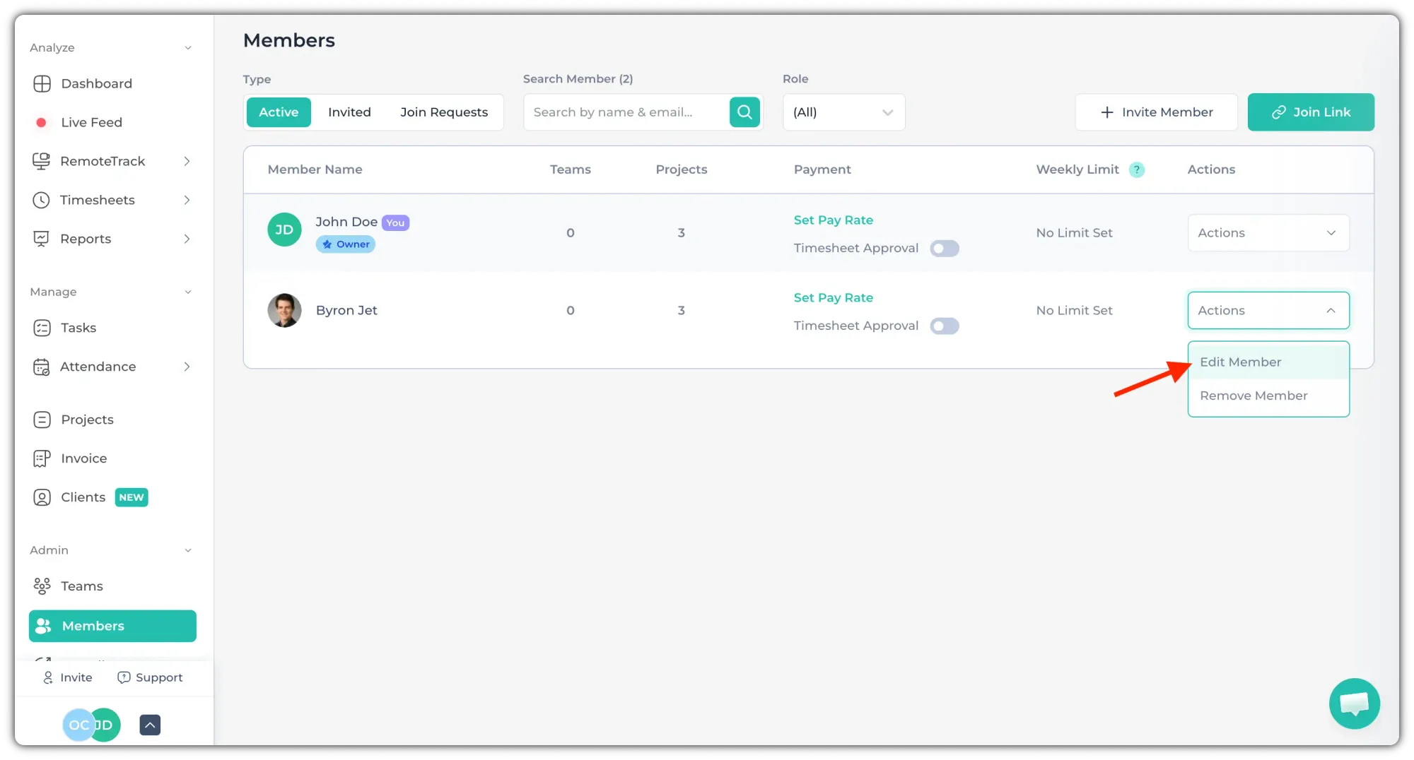
Task: Click Set Pay Rate for Byron Jet
Action: click(x=833, y=298)
